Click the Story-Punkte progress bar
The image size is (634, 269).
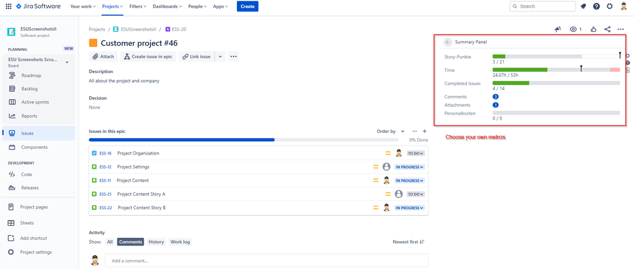point(556,56)
